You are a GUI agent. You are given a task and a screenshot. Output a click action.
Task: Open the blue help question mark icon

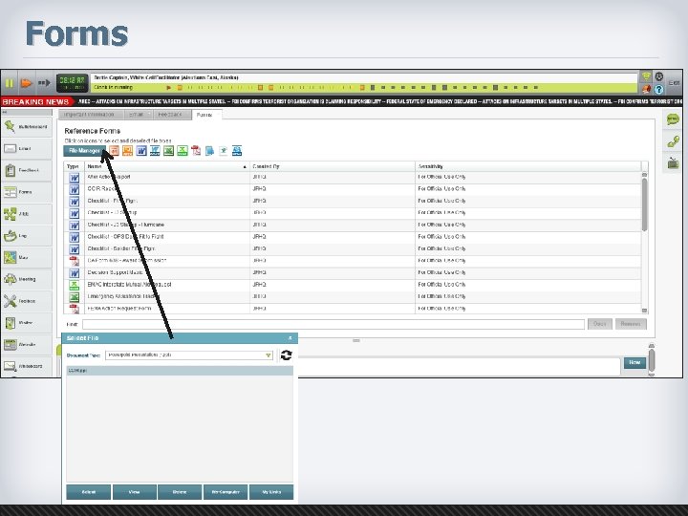pyautogui.click(x=658, y=89)
